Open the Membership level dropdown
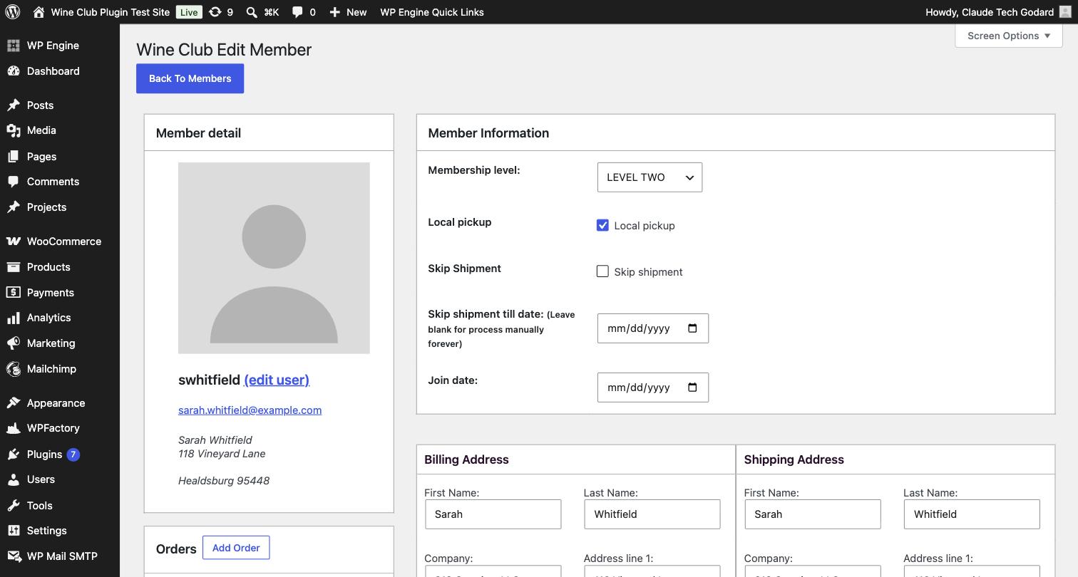Viewport: 1078px width, 577px height. pyautogui.click(x=650, y=177)
